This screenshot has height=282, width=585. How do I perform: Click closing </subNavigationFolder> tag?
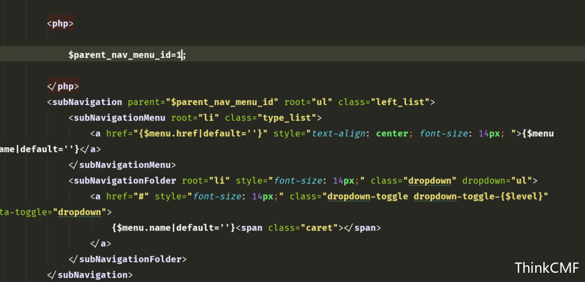tap(128, 259)
